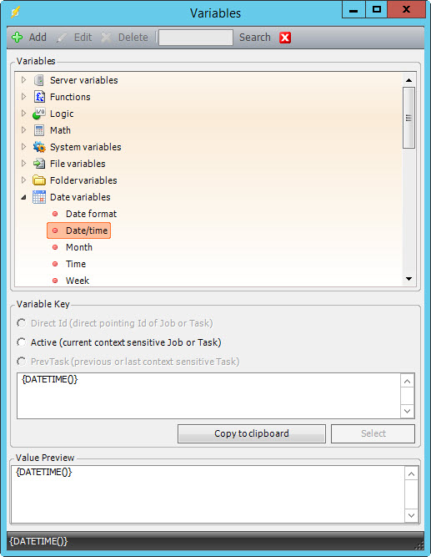Click the search text input field
The image size is (431, 557).
196,38
